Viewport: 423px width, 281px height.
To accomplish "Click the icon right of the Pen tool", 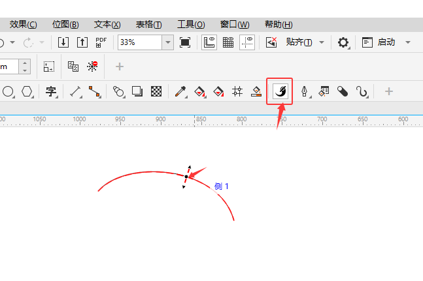I will click(x=324, y=91).
